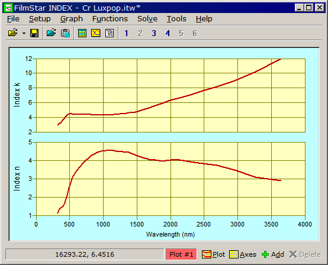Open the Solve menu
The height and width of the screenshot is (265, 328).
(147, 19)
